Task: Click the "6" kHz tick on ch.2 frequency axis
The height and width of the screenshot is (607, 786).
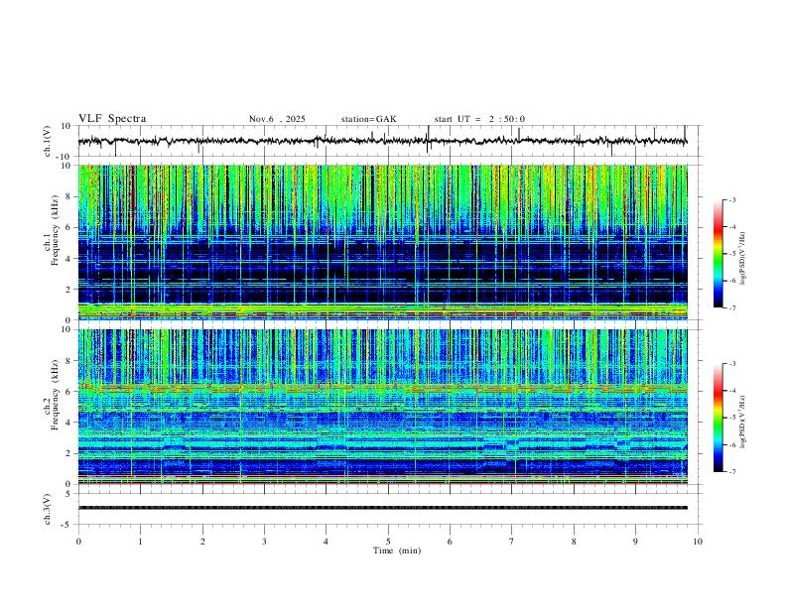Action: coord(69,392)
